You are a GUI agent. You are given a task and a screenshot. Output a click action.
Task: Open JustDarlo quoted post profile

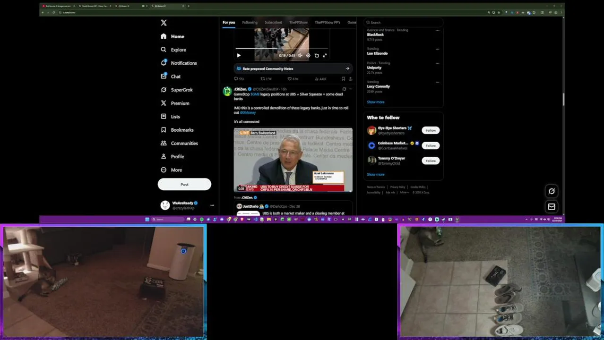[250, 206]
